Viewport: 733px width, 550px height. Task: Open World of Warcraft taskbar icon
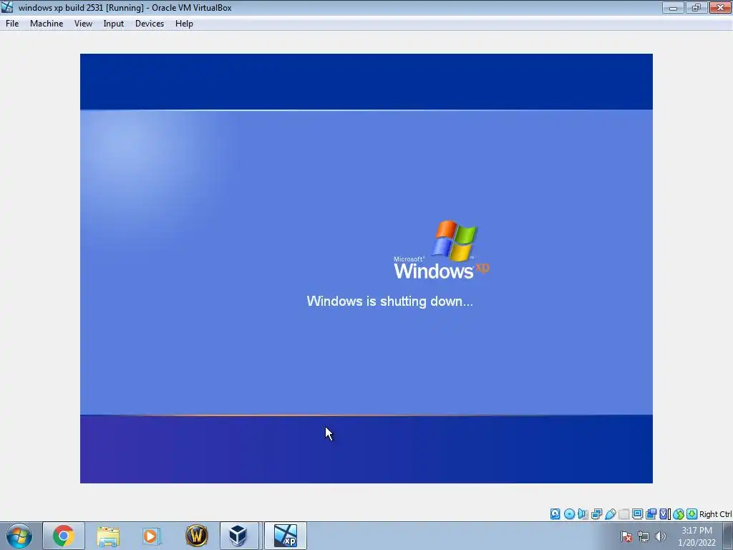(196, 536)
